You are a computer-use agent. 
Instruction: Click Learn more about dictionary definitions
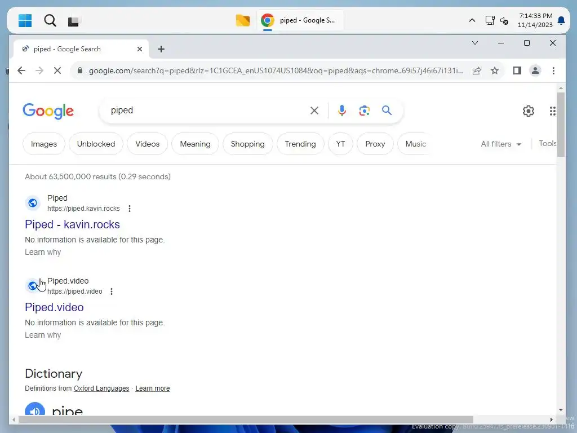[152, 388]
